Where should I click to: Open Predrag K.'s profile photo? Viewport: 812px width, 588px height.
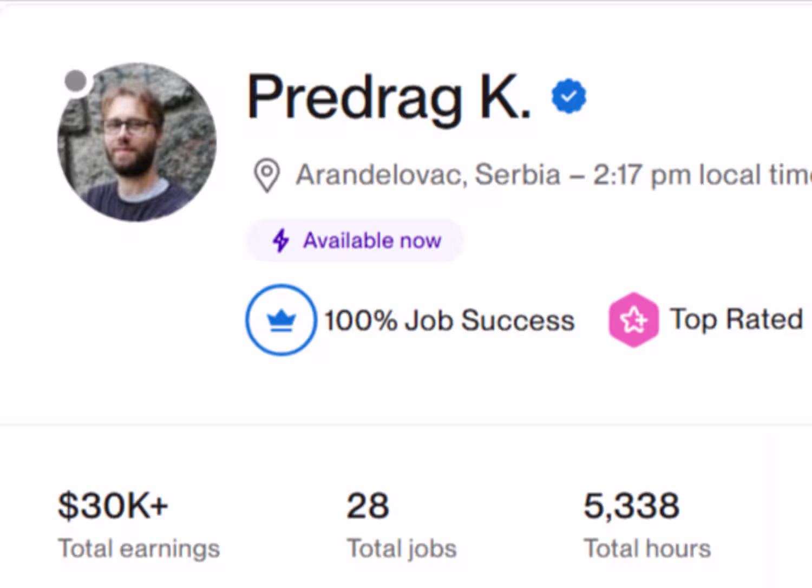[137, 142]
